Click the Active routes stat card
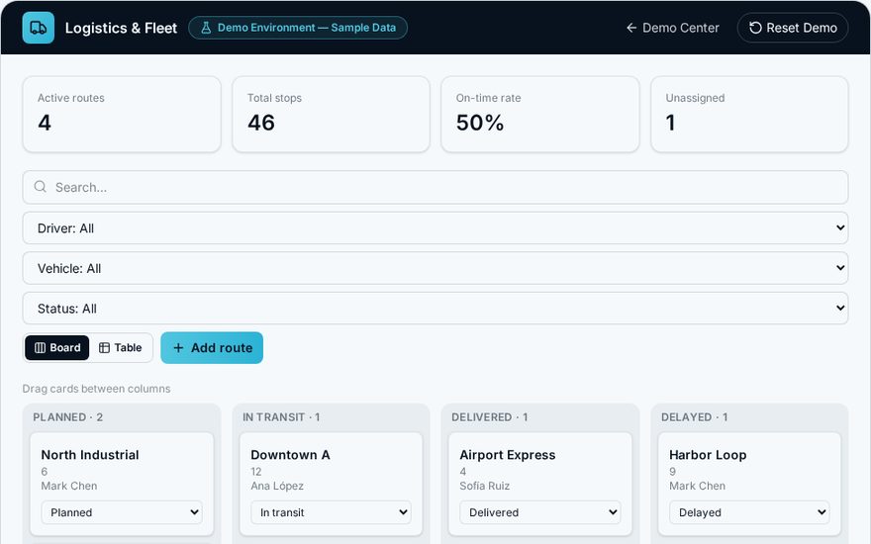 click(x=122, y=115)
